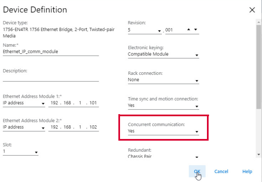Open Time sync and motion connection dropdown
This screenshot has height=182, width=262.
pos(163,106)
